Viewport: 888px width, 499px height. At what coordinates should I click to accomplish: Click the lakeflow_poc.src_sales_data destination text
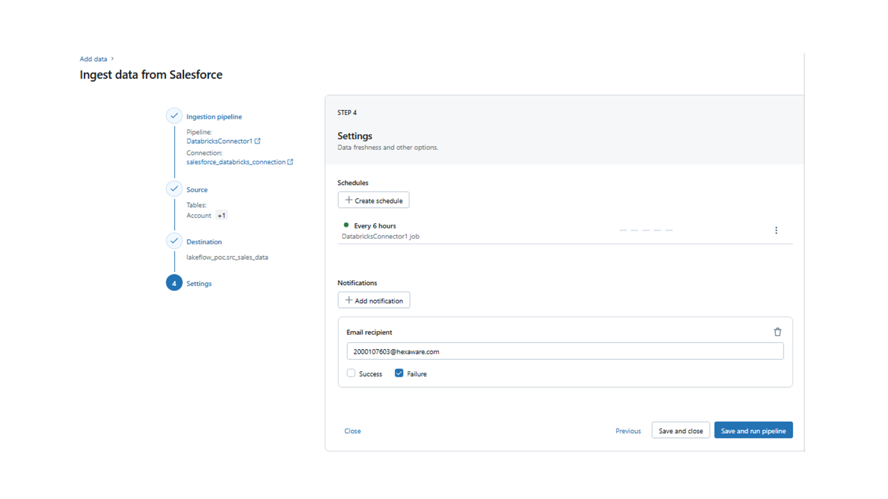tap(227, 257)
